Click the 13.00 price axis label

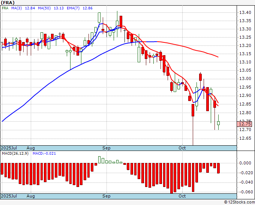245,78
